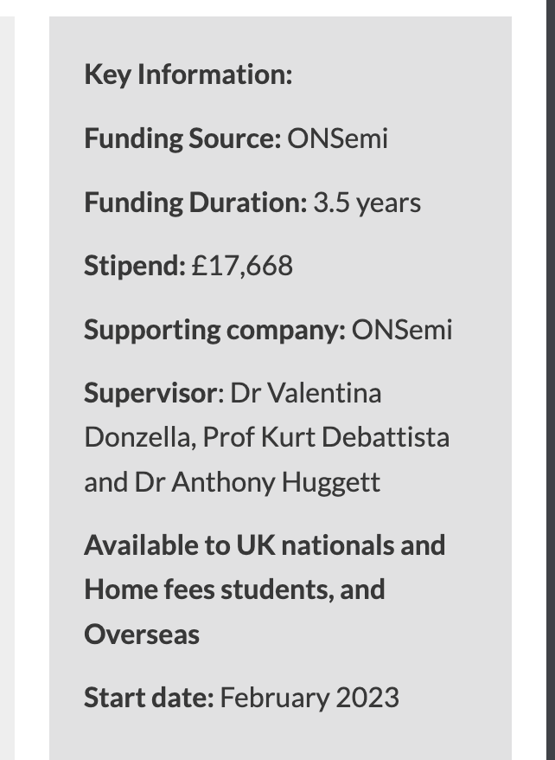Select ONSemi beside Supporting company
Screen dimensions: 555x760
[x=401, y=330]
